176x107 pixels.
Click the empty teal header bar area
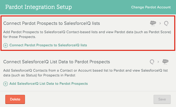101,7
